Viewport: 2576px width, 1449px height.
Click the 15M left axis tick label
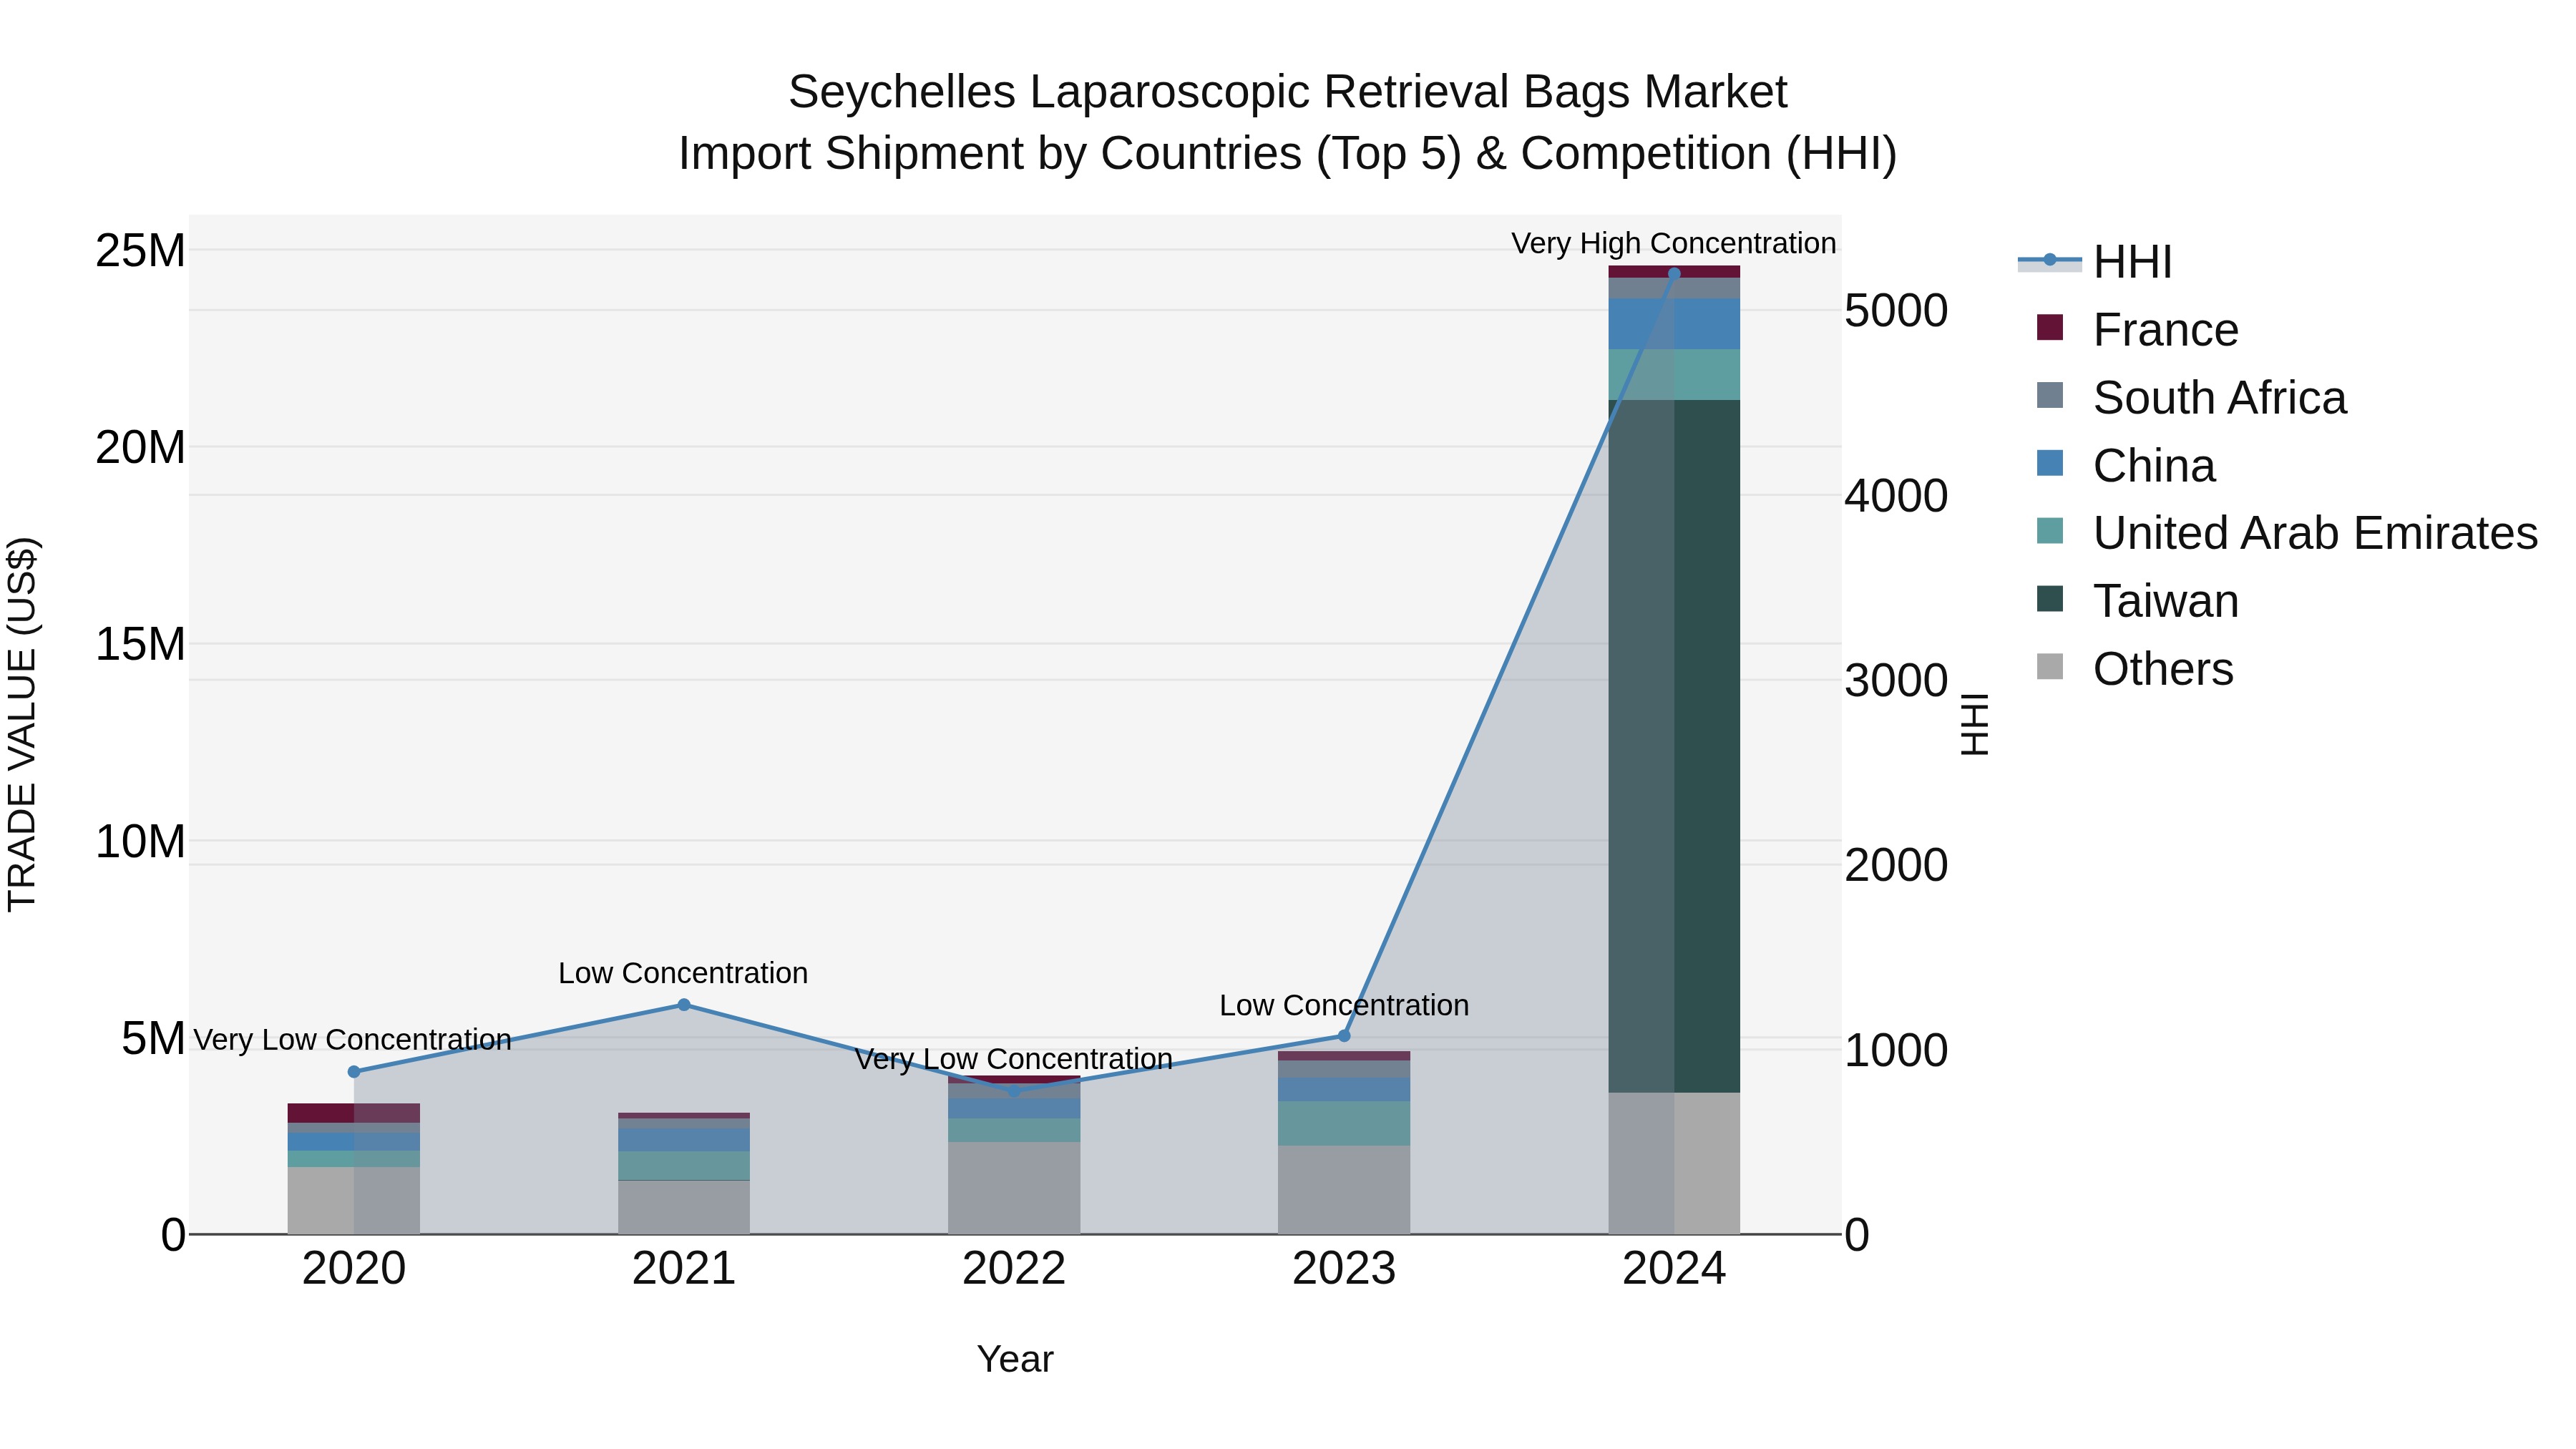[140, 644]
